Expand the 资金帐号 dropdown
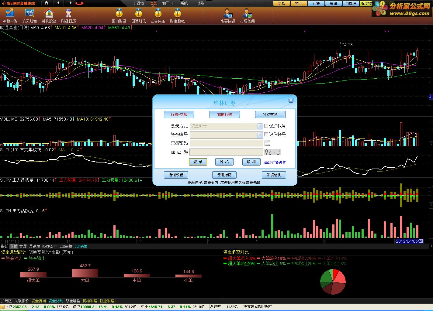Viewport: 433px width, 311px height. tap(260, 135)
